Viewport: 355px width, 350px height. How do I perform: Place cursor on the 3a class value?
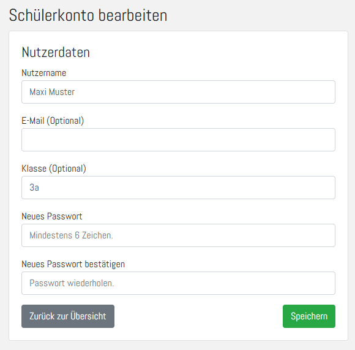(34, 188)
